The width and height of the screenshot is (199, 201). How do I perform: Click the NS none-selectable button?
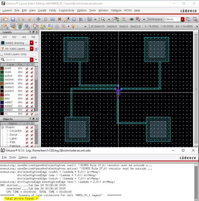[33, 37]
